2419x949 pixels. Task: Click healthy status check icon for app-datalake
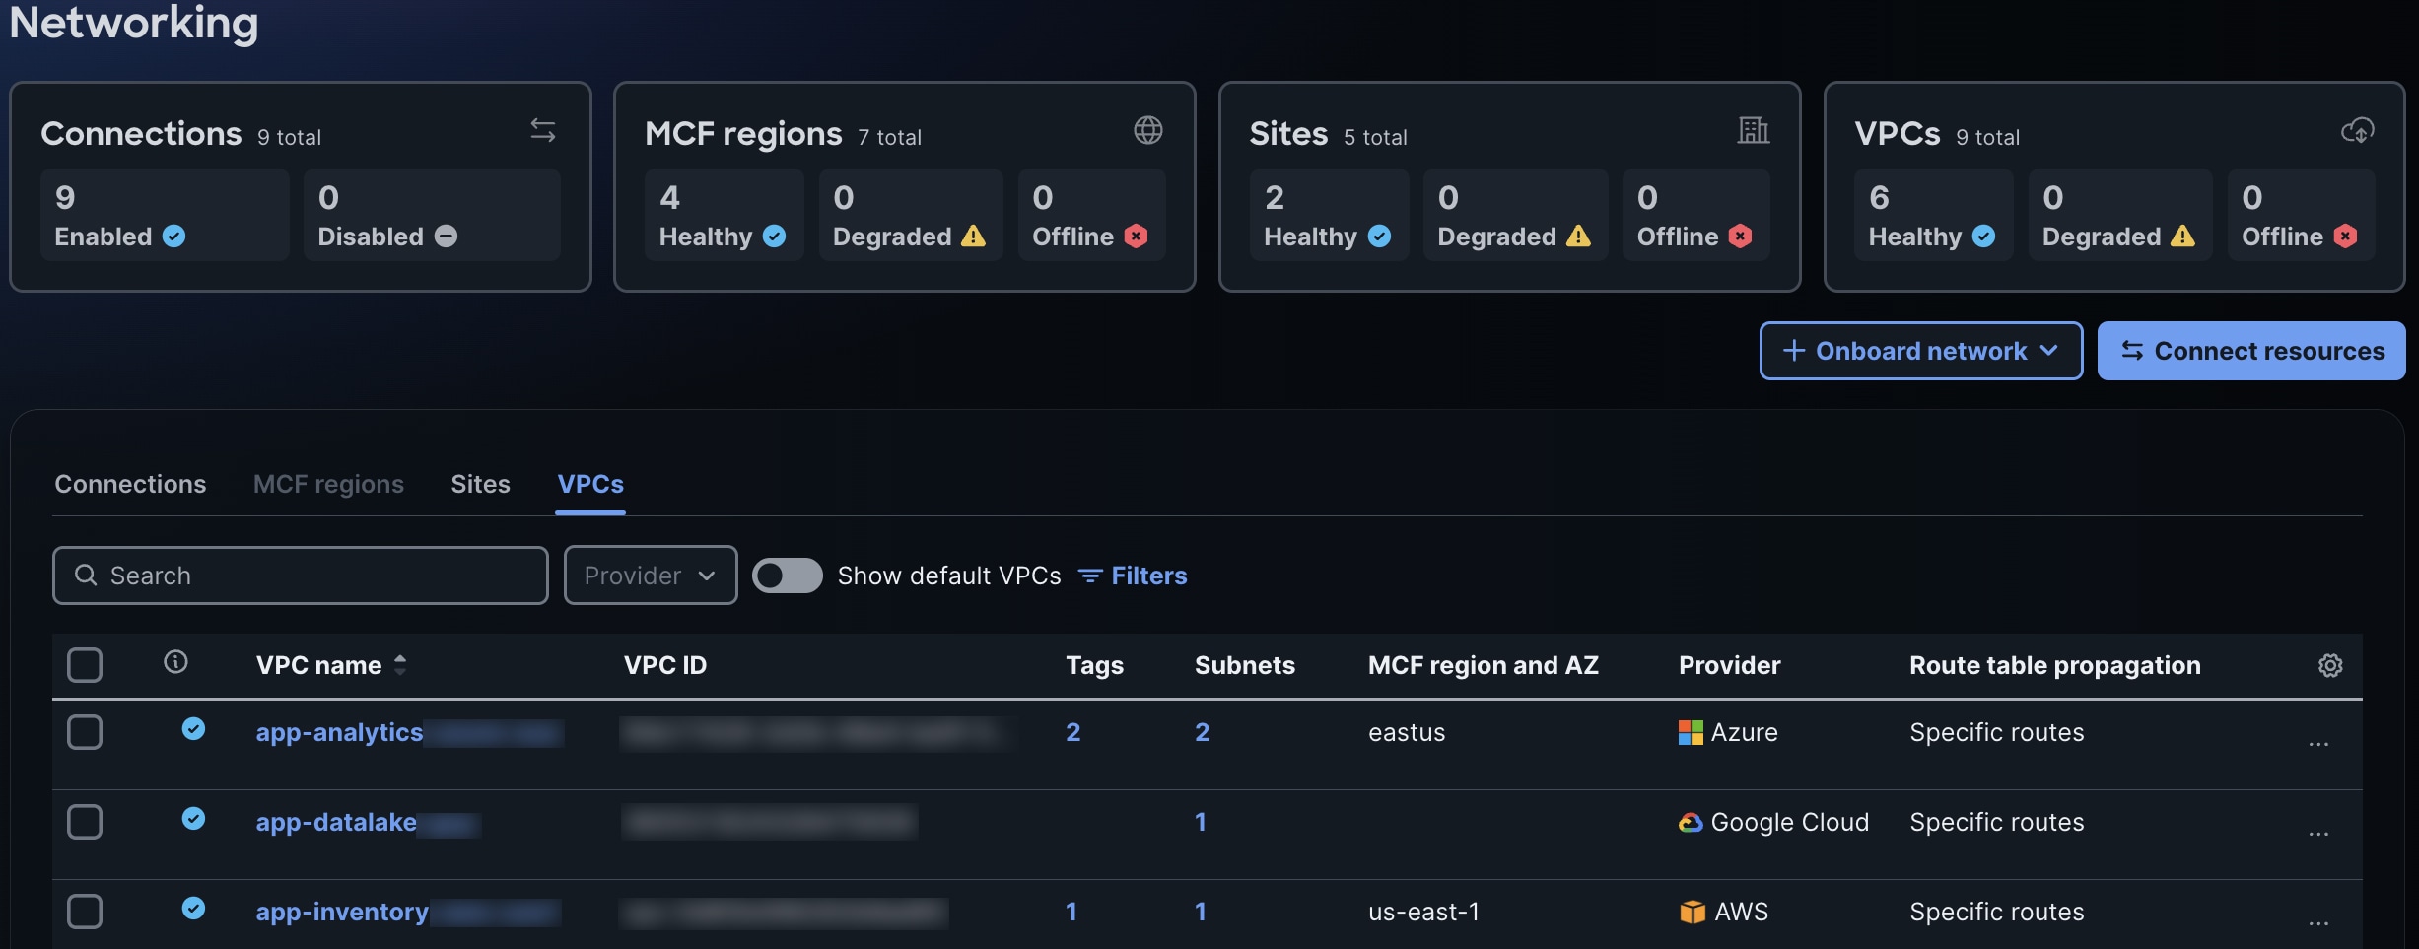click(x=193, y=818)
